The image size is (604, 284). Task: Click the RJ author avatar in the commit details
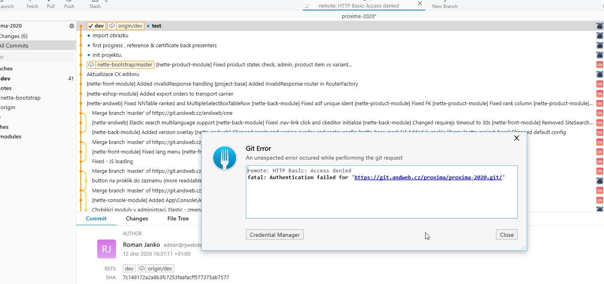click(106, 249)
